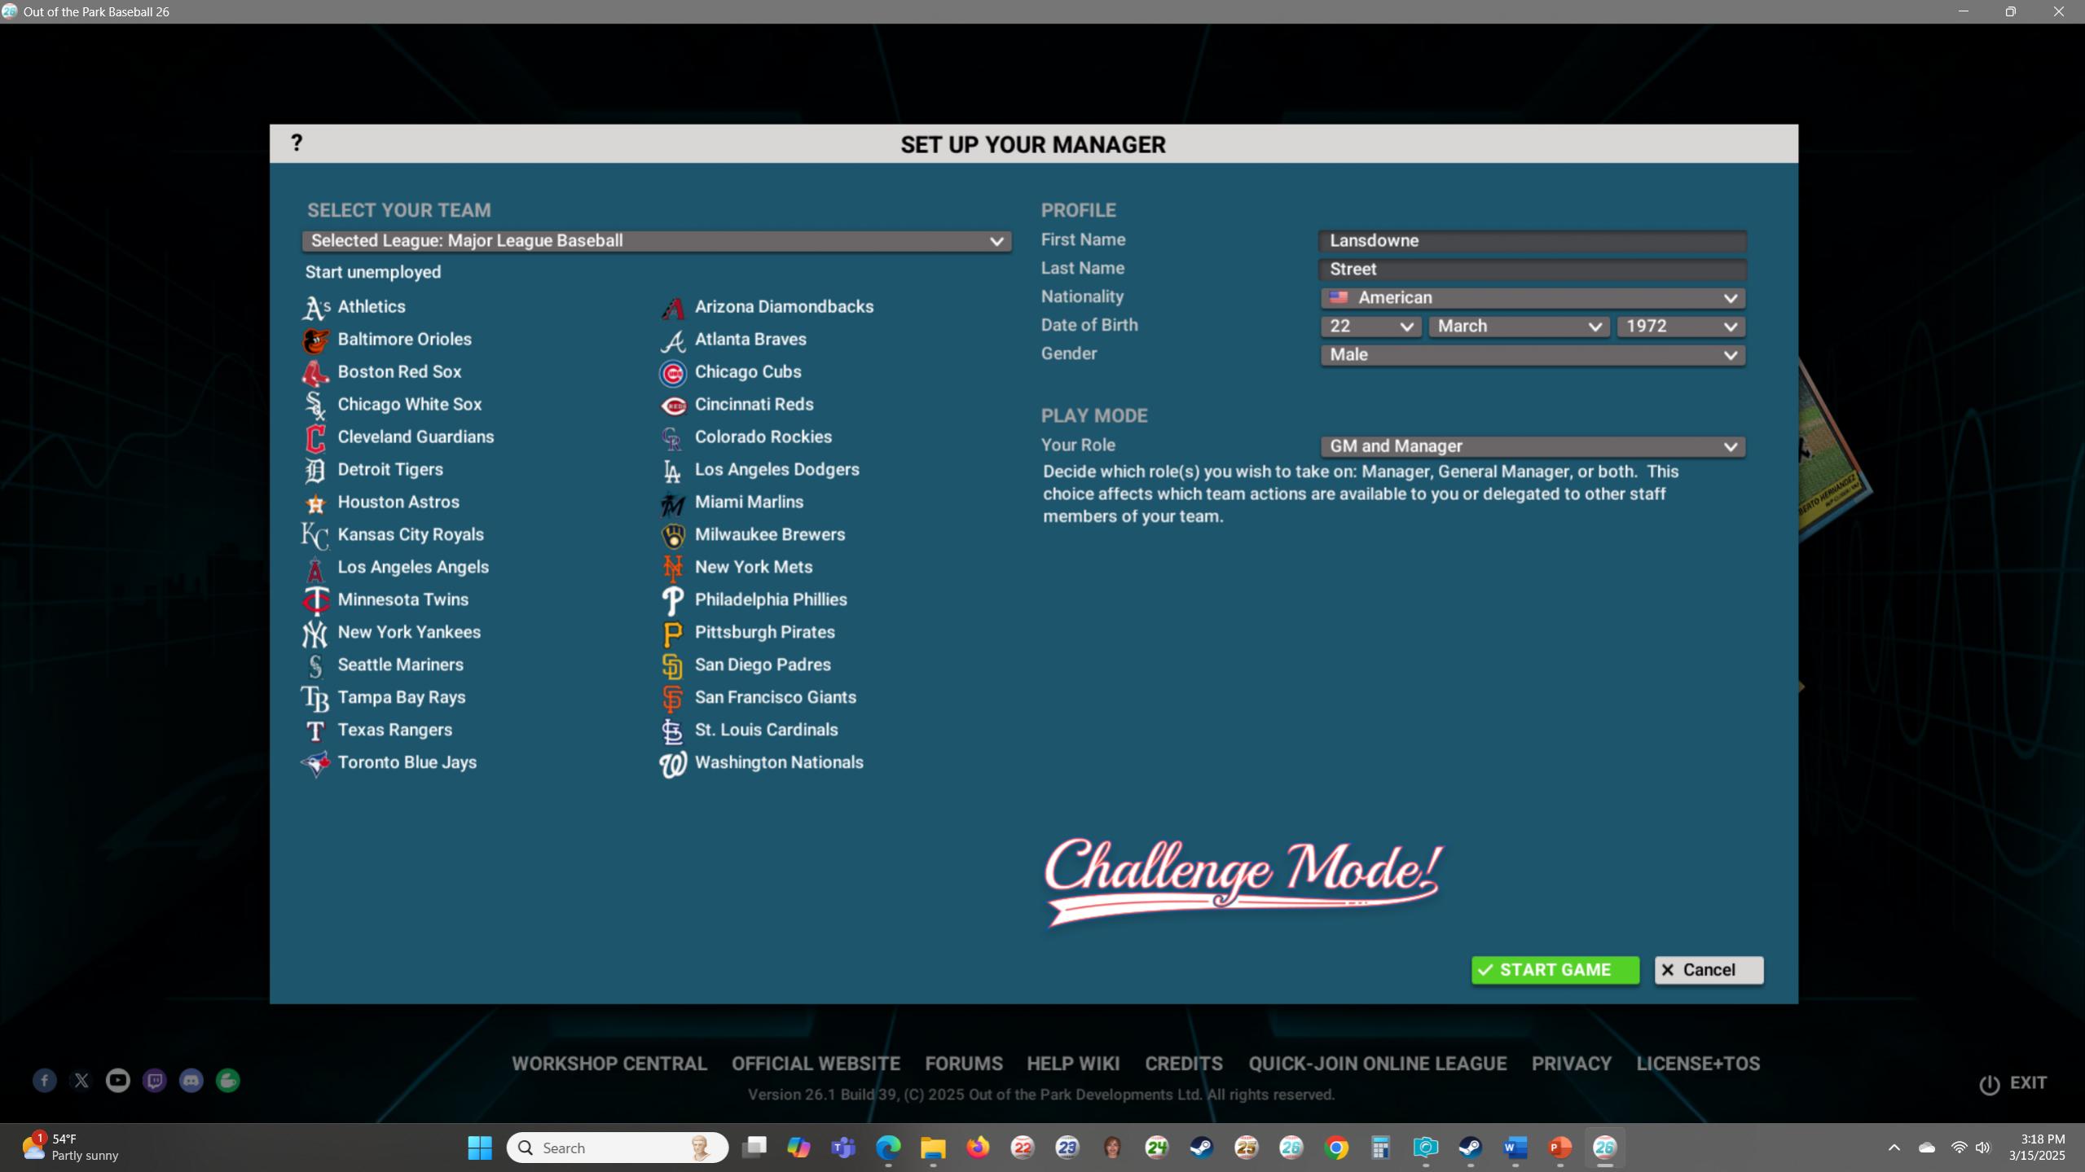This screenshot has height=1172, width=2085.
Task: Click the Baltimore Orioles team logo
Action: point(315,340)
